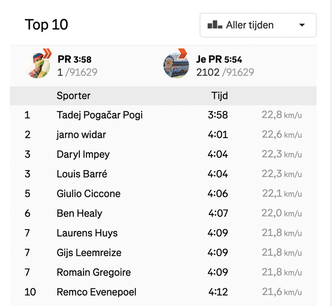Open Remco Evenepoel's profile

tap(96, 292)
